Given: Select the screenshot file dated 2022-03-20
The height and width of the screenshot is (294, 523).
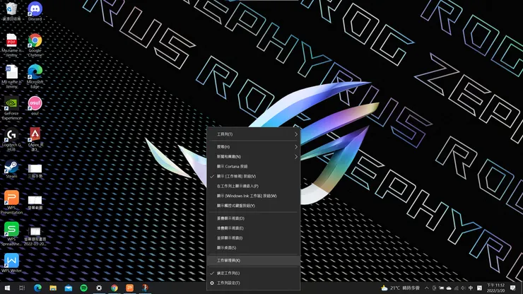Looking at the screenshot, I should 35,236.
